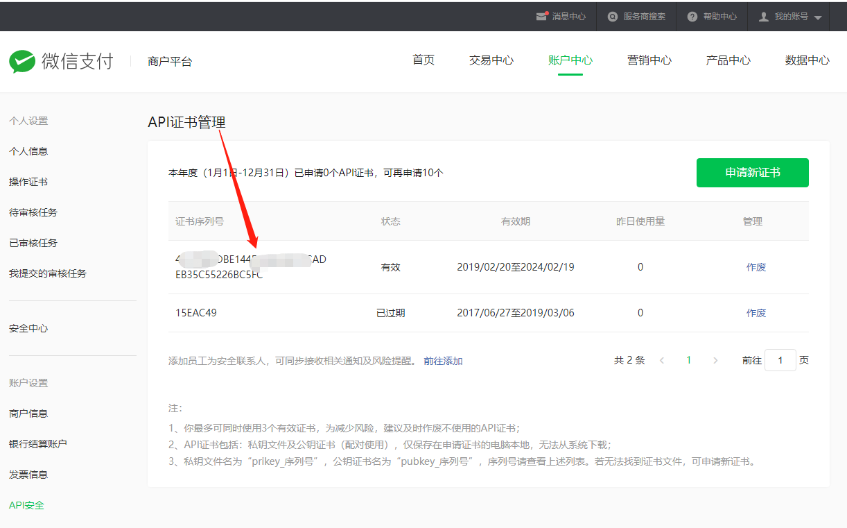Open 服务商搜索 in the top bar
The width and height of the screenshot is (847, 528).
pos(645,17)
